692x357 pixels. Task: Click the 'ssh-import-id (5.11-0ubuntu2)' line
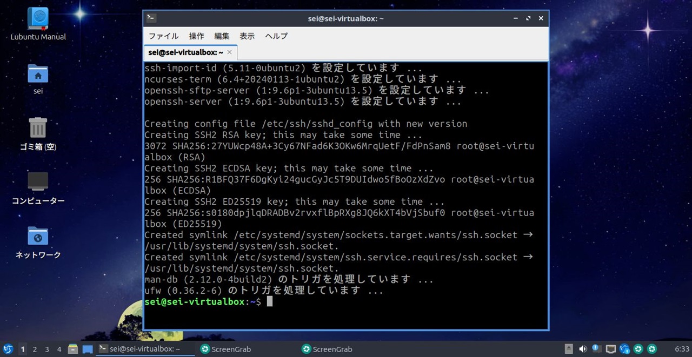pos(284,68)
